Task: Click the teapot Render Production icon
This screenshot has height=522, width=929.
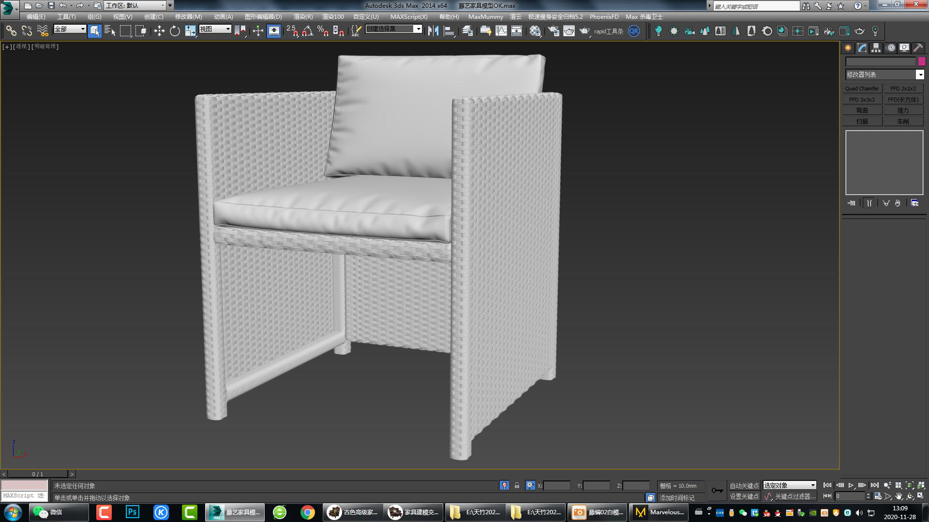Action: point(585,31)
